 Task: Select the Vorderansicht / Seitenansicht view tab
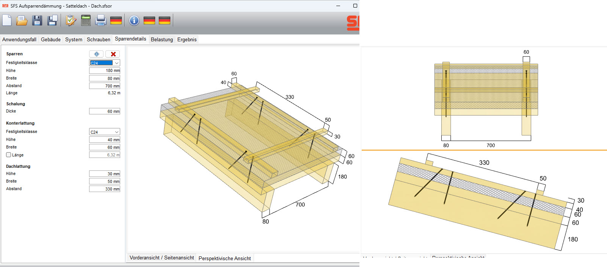[x=162, y=258]
